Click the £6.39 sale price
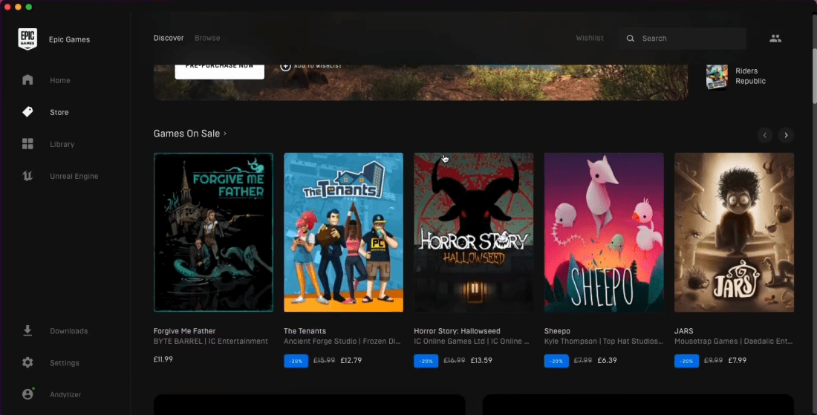817x415 pixels. point(607,360)
